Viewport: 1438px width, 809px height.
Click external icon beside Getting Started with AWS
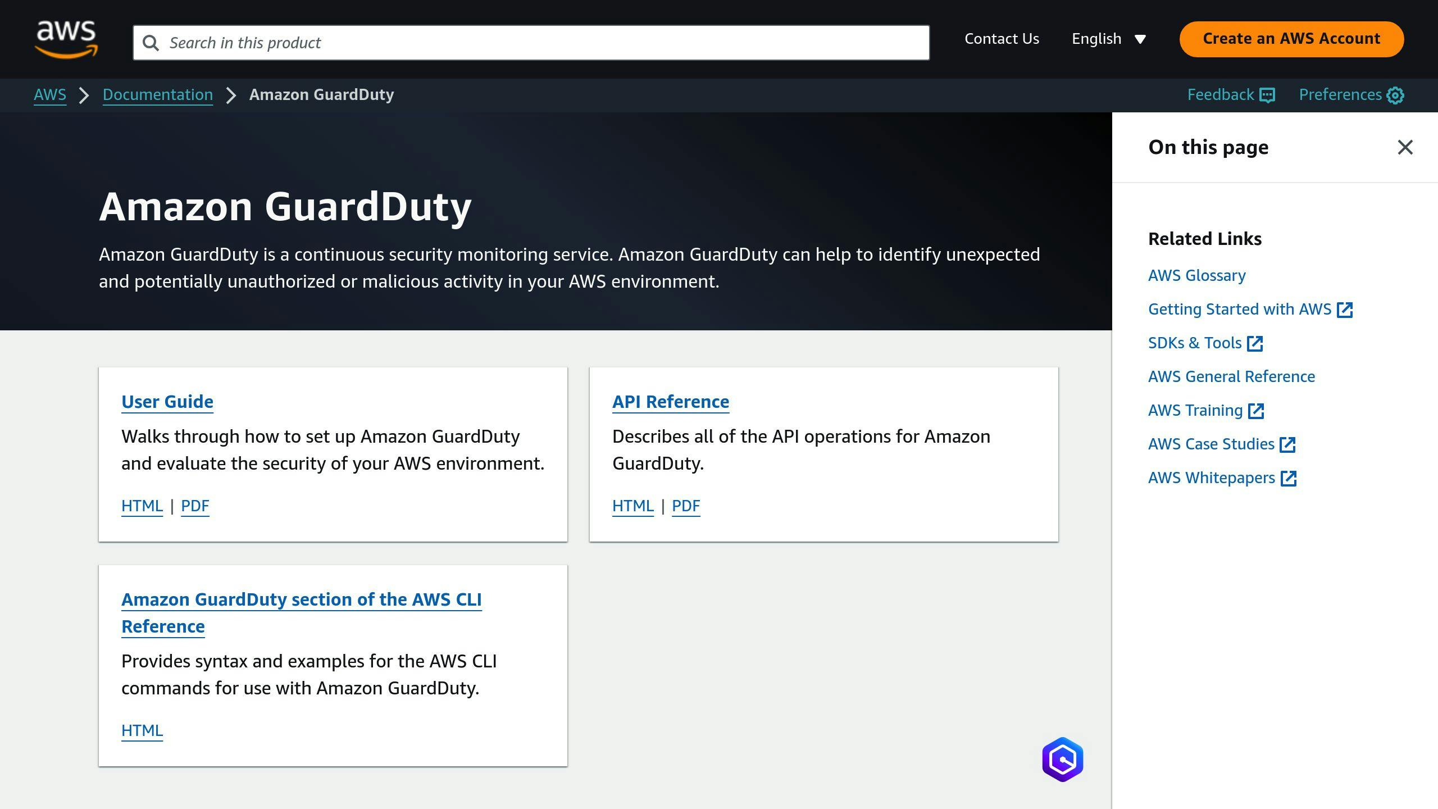[1345, 310]
